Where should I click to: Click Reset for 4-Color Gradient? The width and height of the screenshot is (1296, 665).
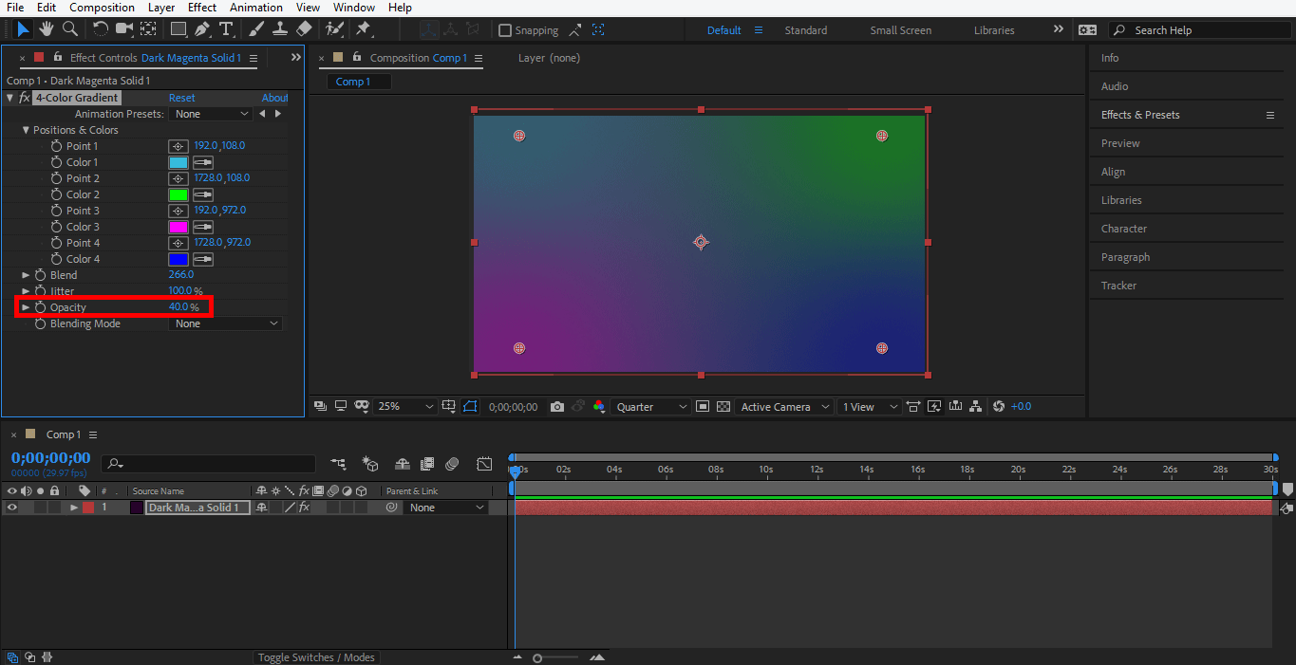181,98
